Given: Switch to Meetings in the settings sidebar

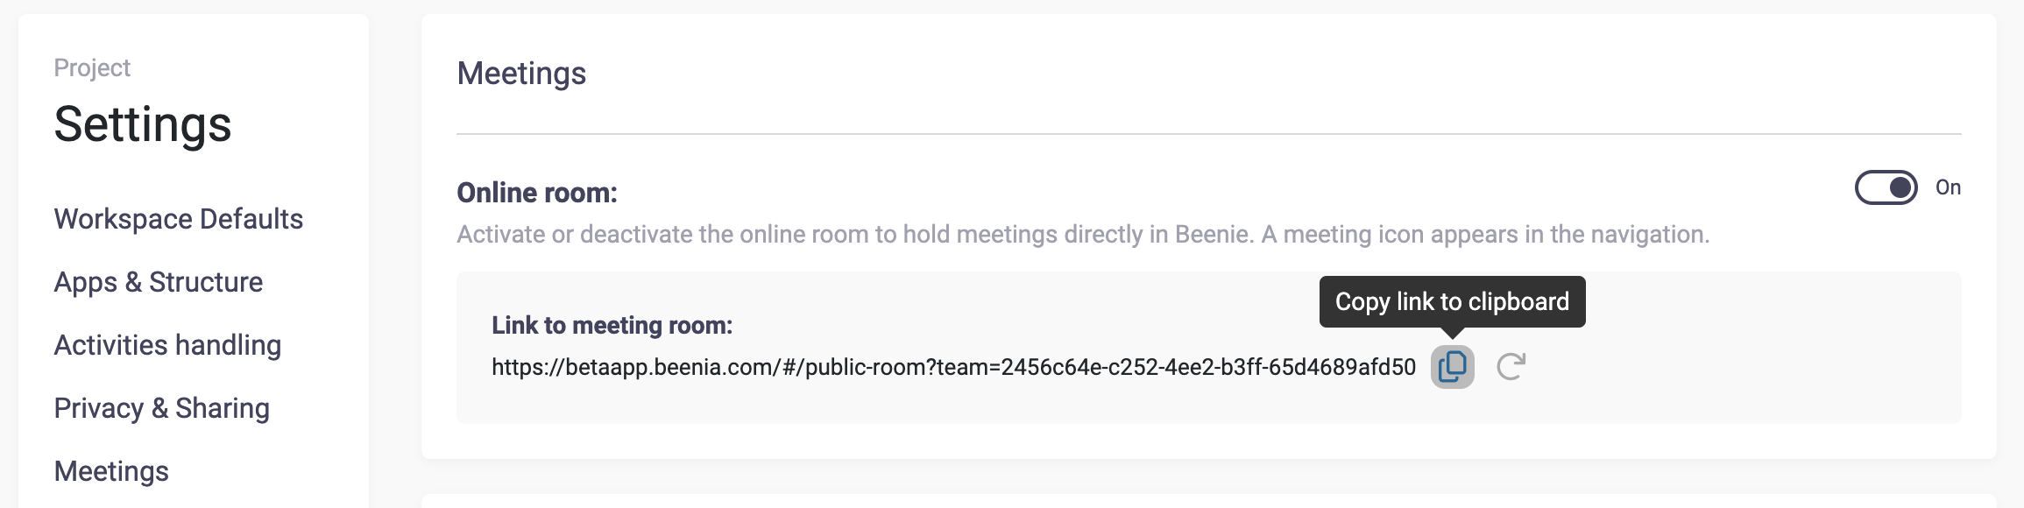Looking at the screenshot, I should tap(111, 471).
